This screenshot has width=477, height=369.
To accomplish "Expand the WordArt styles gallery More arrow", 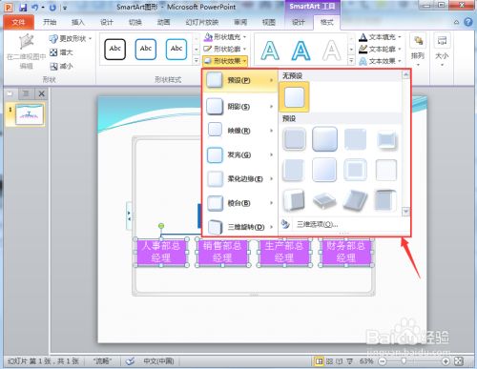I will (351, 60).
